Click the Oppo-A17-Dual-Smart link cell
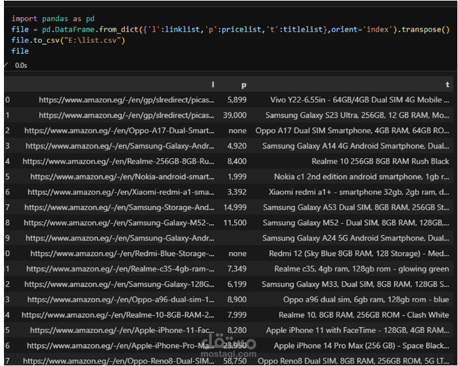 pos(119,131)
